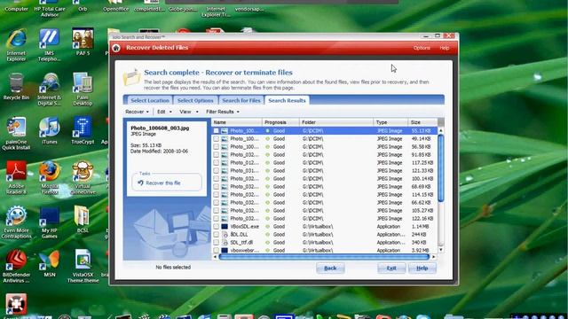Switch to the Search Results tab
This screenshot has width=568, height=319.
click(x=287, y=100)
